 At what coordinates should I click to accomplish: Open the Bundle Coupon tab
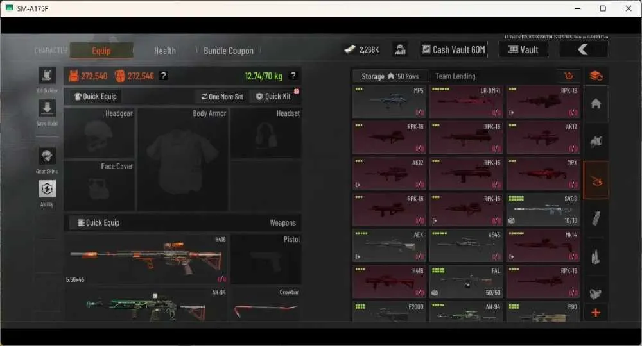[x=229, y=51]
